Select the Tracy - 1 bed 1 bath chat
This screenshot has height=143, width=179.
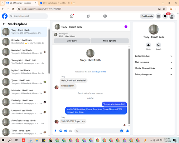pos(24,32)
